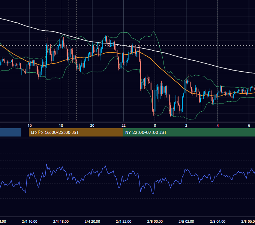Click the ロンドン 16:00-22:00 JST session bar

[76, 132]
